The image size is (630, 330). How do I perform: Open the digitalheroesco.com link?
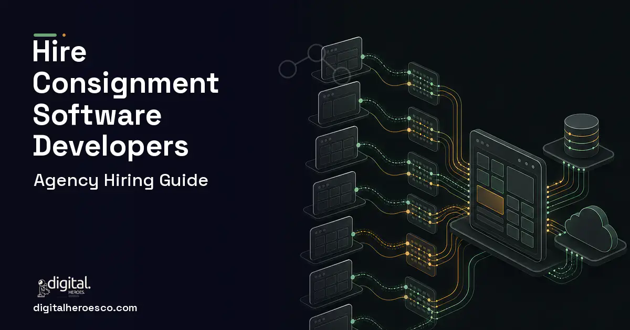(85, 308)
